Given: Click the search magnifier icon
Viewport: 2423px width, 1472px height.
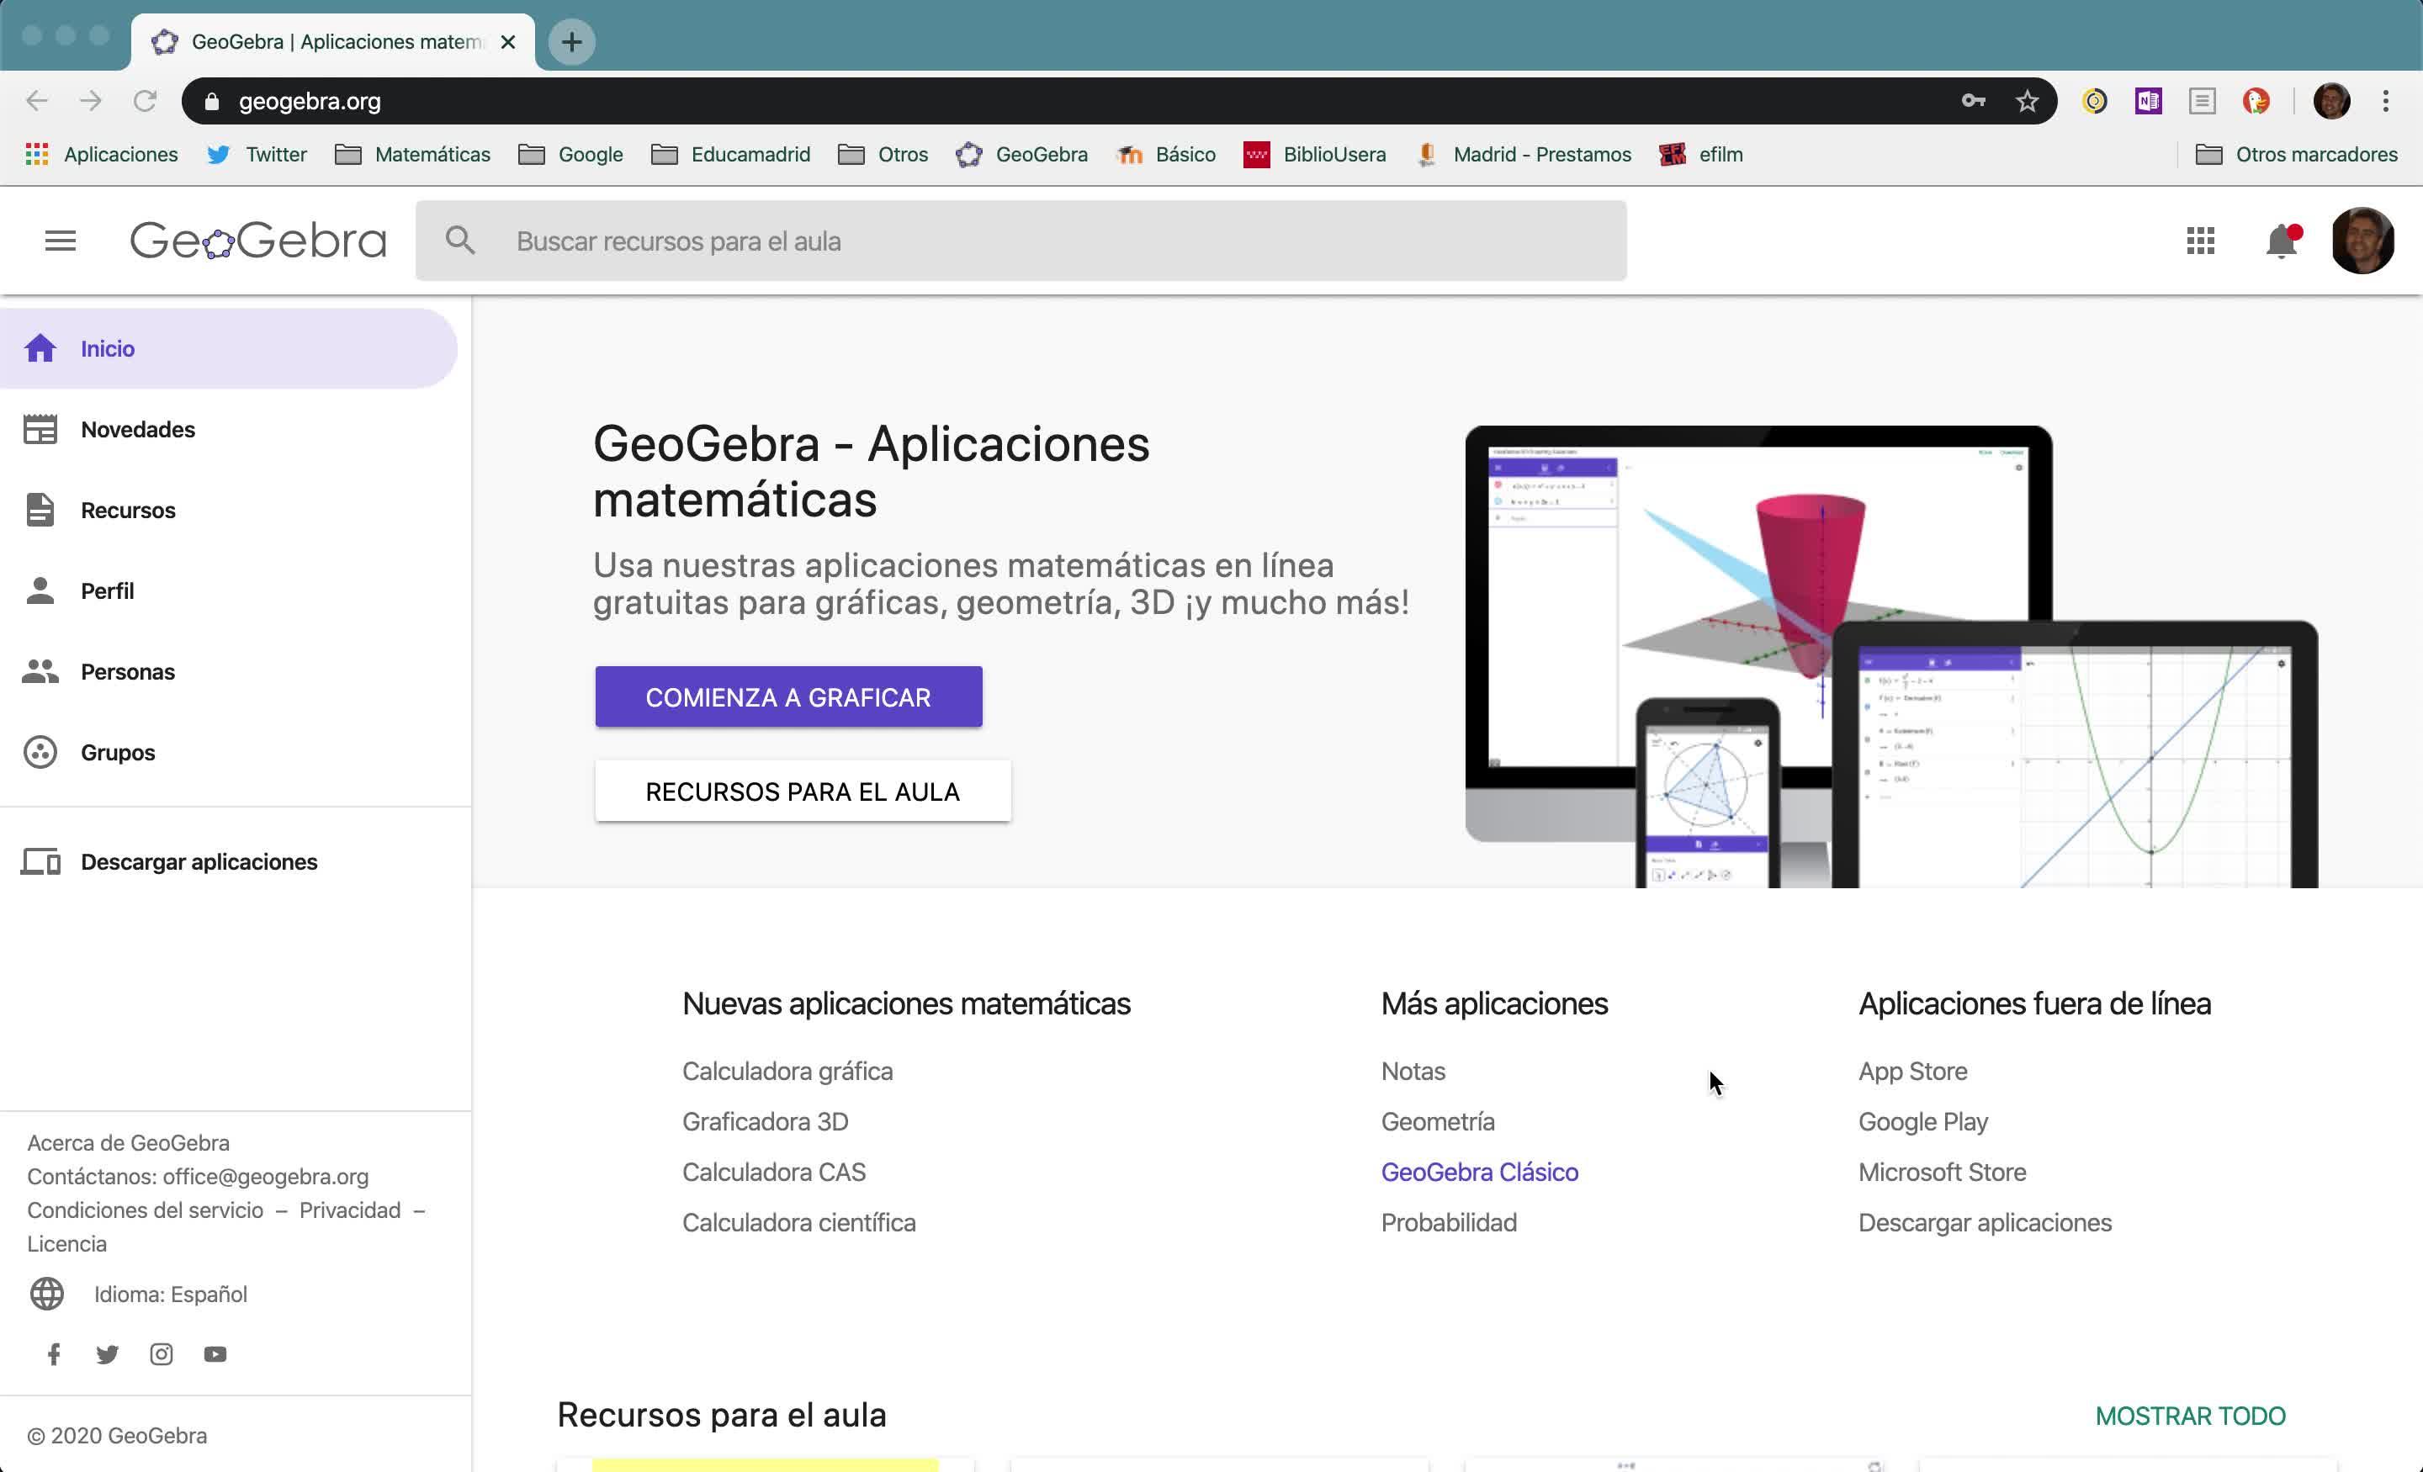Looking at the screenshot, I should [460, 241].
